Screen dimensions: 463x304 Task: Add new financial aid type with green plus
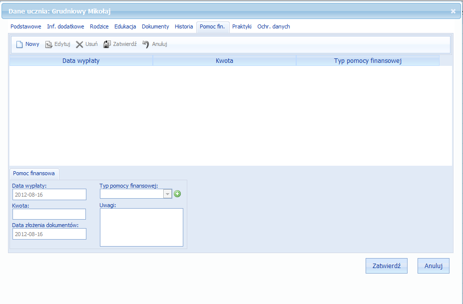point(177,194)
